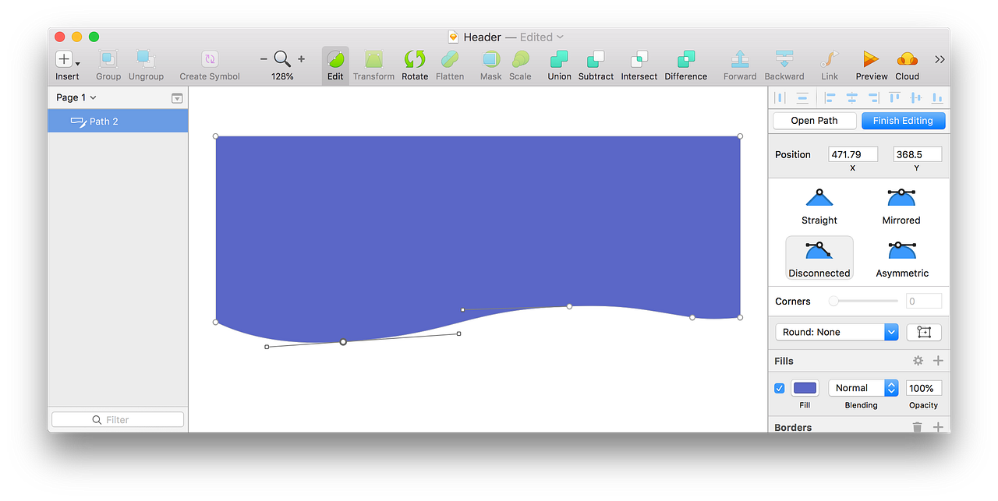
Task: Open Sketch Cloud from the toolbar
Action: coord(907,65)
